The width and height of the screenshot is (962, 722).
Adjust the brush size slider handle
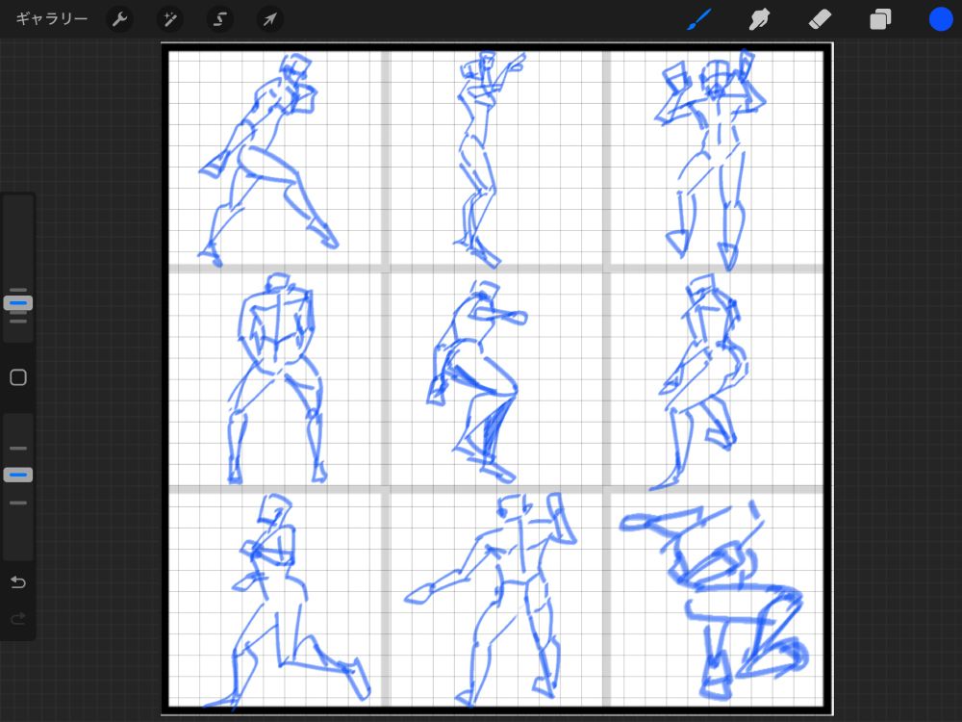(18, 303)
